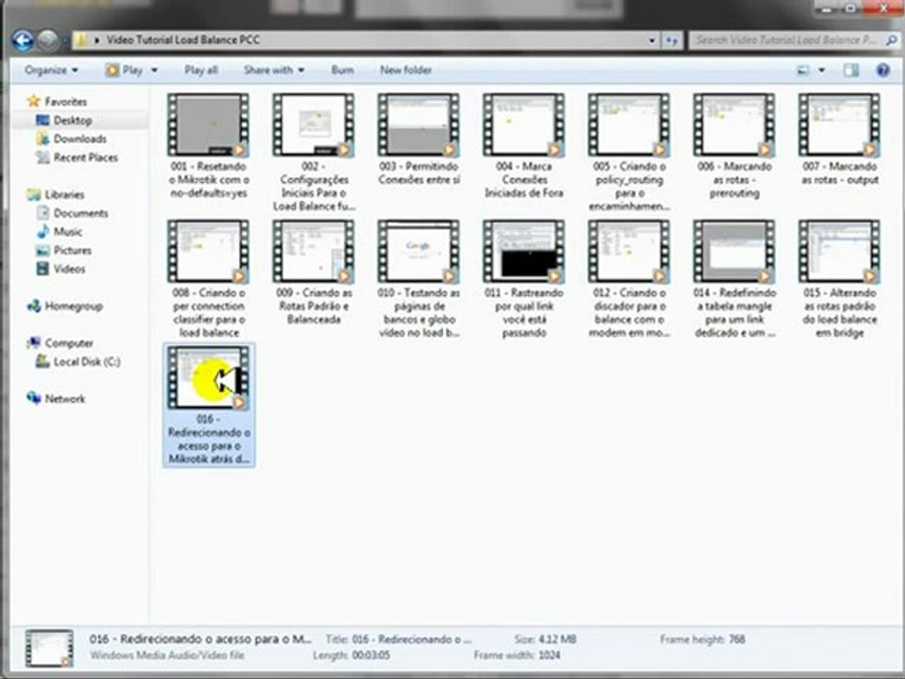Go back with the blue Back arrow
This screenshot has width=905, height=679.
pyautogui.click(x=23, y=41)
